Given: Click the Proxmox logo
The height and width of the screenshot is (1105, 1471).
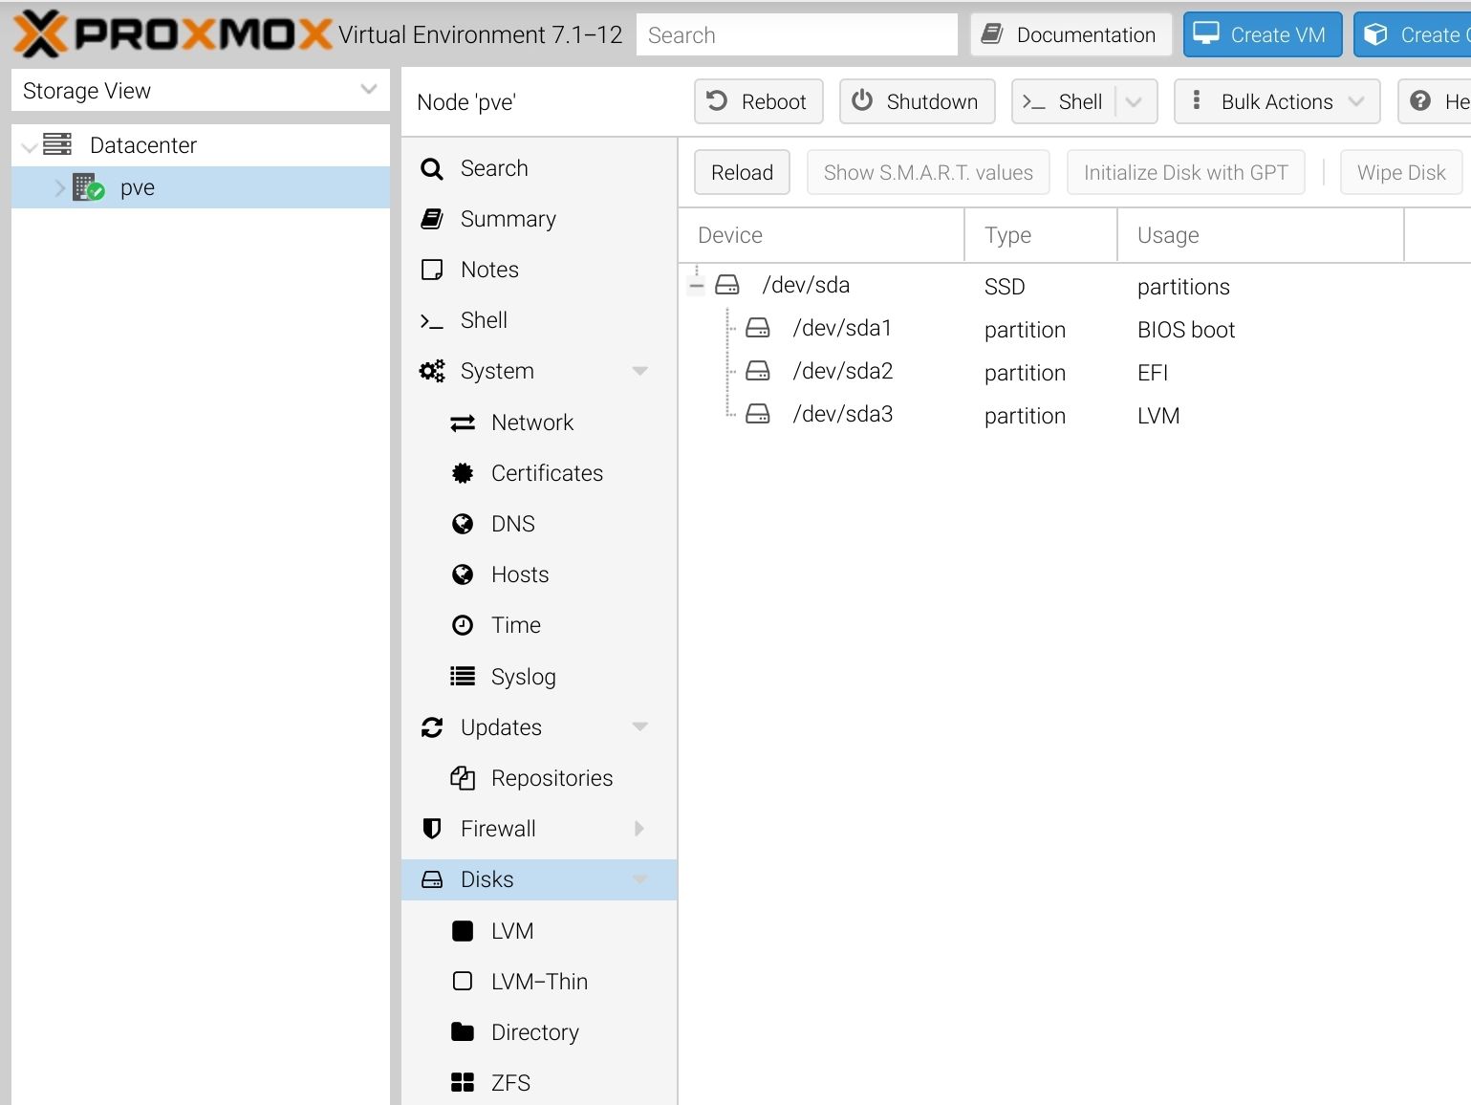Looking at the screenshot, I should pyautogui.click(x=172, y=34).
